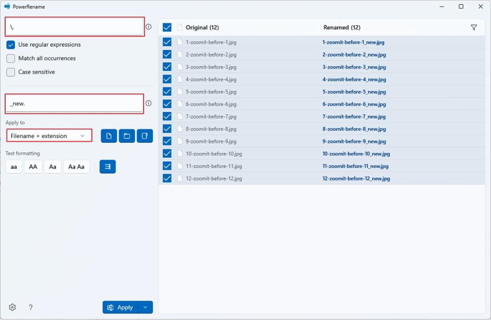Click the 'Original (12)' column header
Image resolution: width=491 pixels, height=320 pixels.
click(x=202, y=28)
